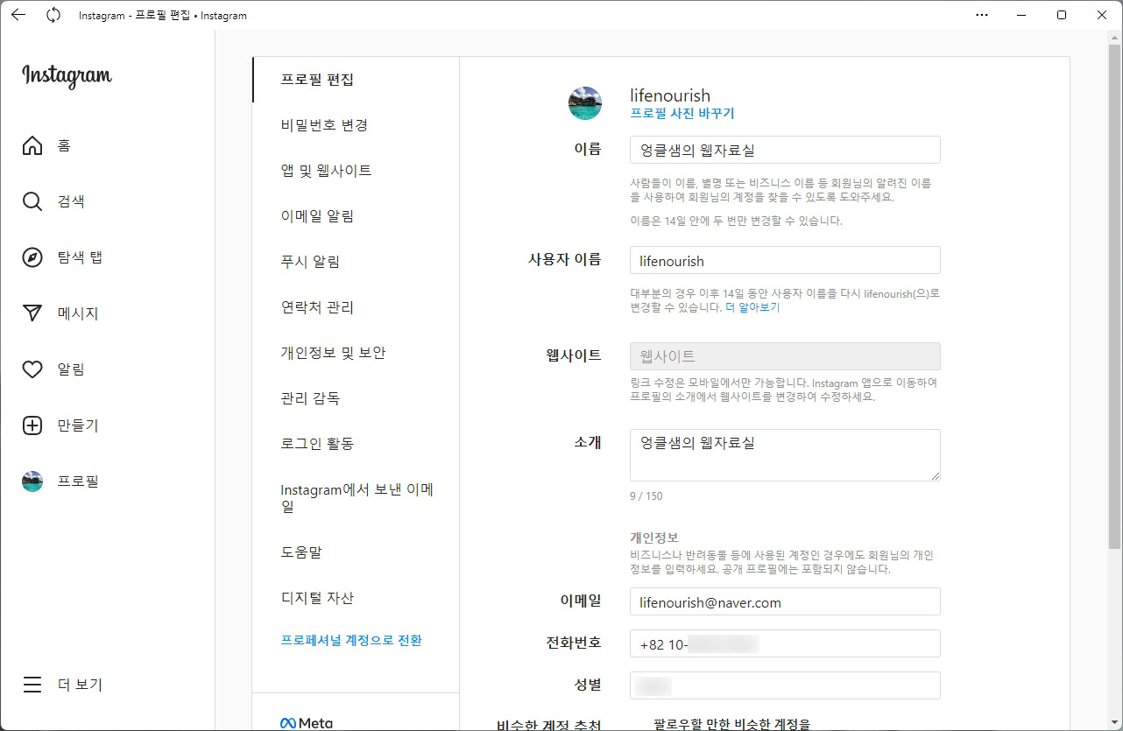
Task: Select 프로필 편집 settings tab
Action: pyautogui.click(x=356, y=80)
